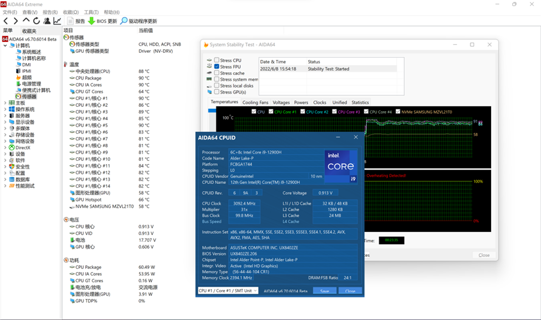Image resolution: width=541 pixels, height=320 pixels.
Task: Click the user profile toolbar icon
Action: 47,21
